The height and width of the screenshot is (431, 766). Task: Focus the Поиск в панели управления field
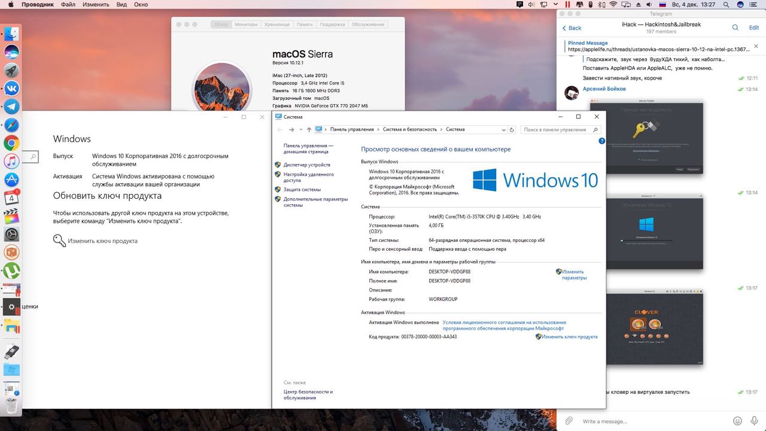tap(560, 129)
